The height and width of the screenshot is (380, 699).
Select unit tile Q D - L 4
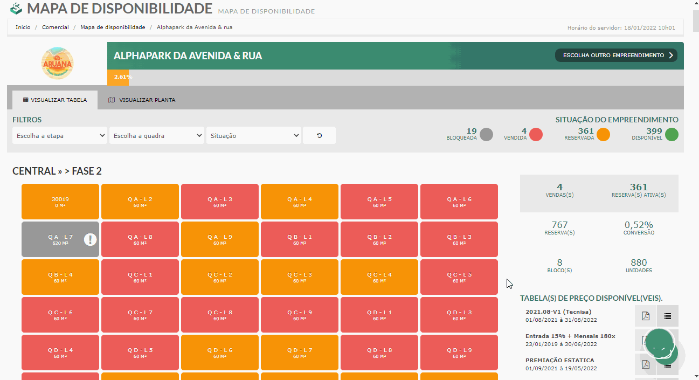coord(60,353)
